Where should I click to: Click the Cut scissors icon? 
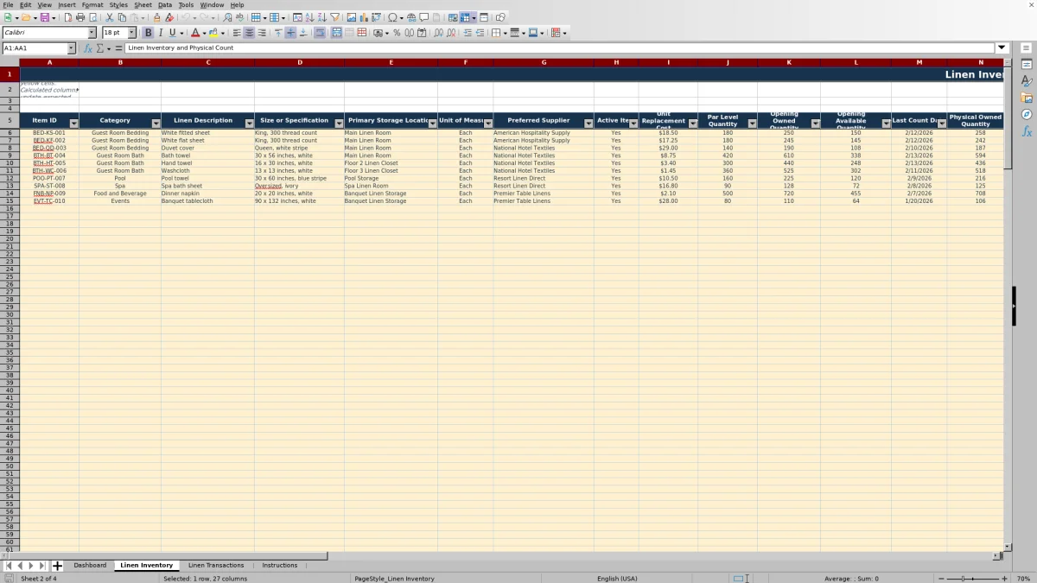[109, 17]
